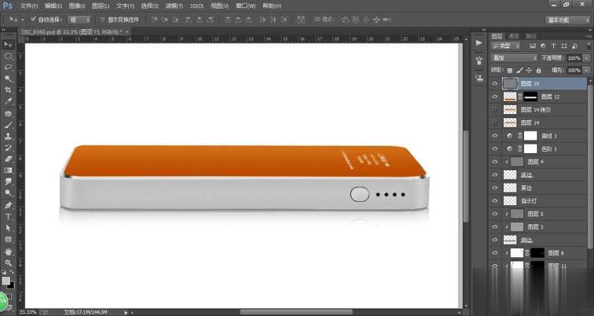This screenshot has height=316, width=594.
Task: Filter layers by type layers icon
Action: tap(554, 46)
